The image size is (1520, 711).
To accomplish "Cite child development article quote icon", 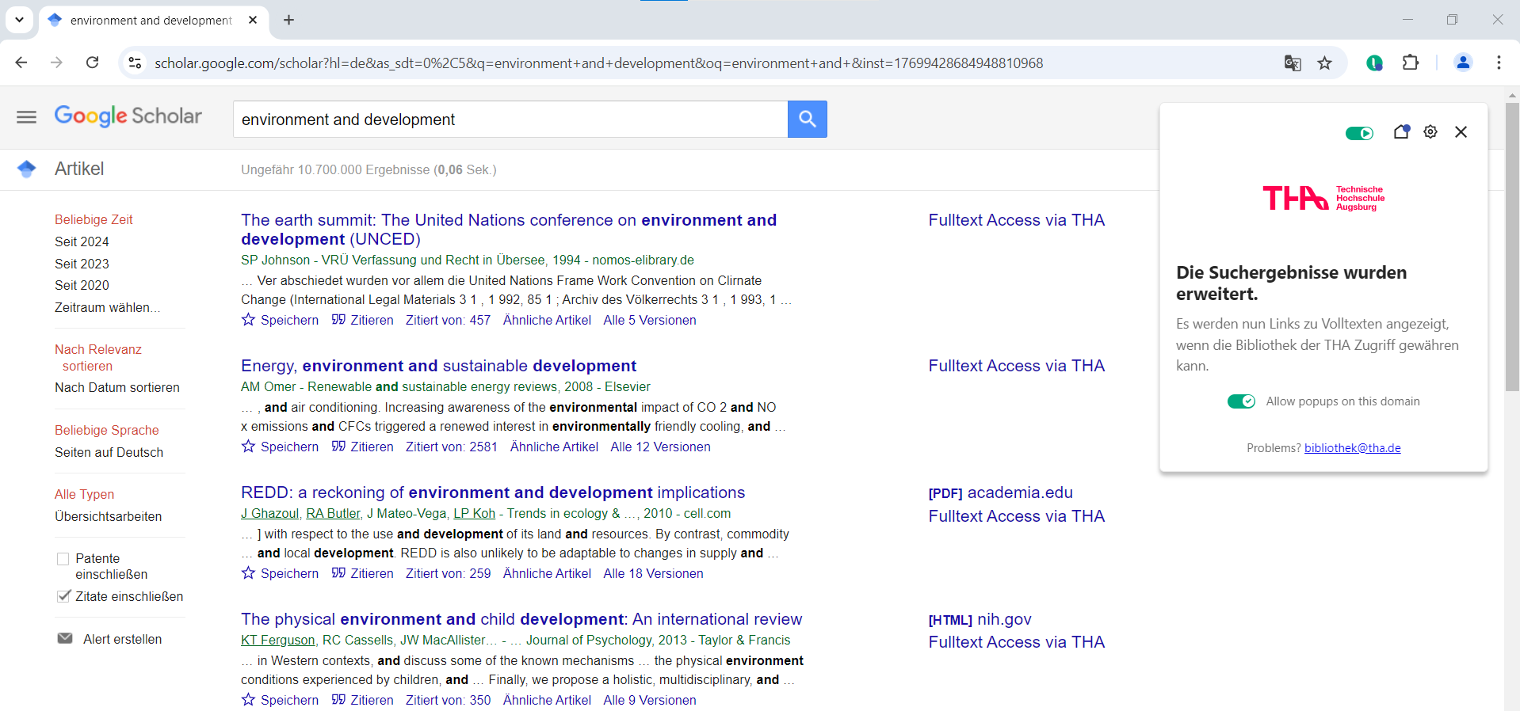I will (338, 700).
